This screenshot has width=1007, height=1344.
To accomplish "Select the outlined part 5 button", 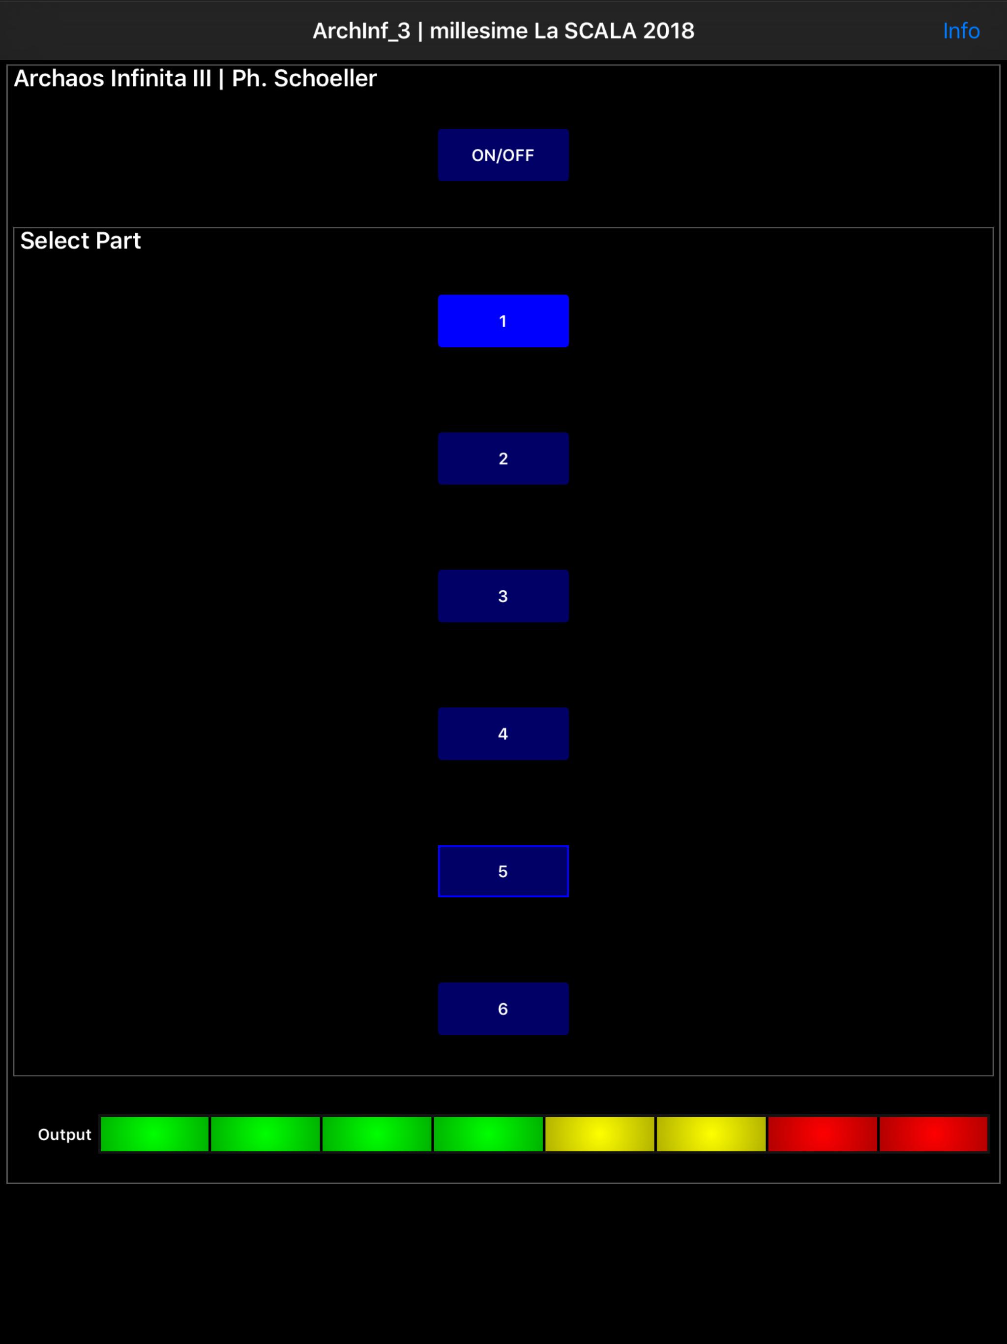I will click(x=503, y=871).
